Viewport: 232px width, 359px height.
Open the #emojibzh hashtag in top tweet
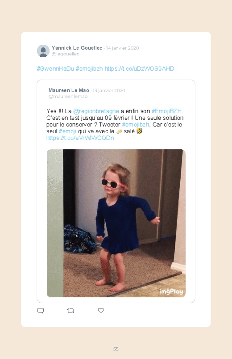pos(89,69)
